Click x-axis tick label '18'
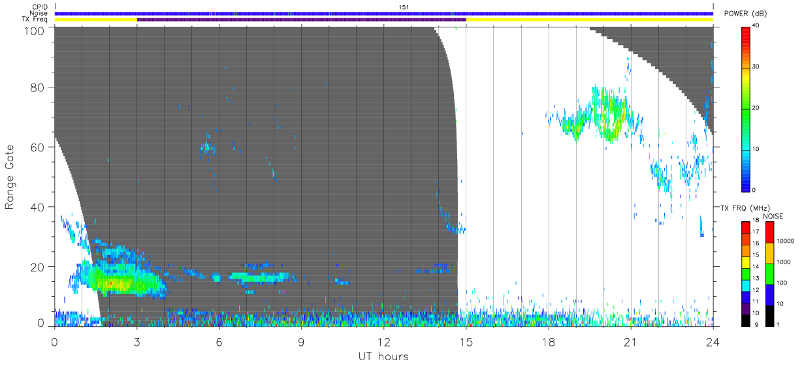Image resolution: width=802 pixels, height=370 pixels. 548,342
